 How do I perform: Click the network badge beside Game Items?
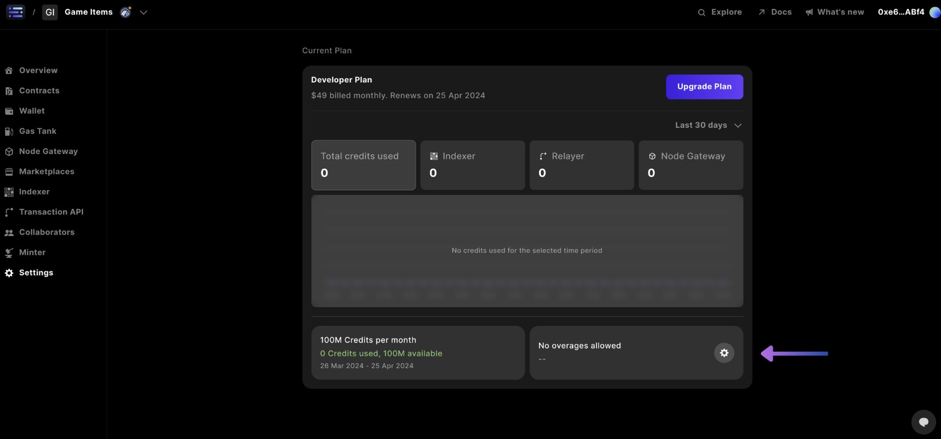click(x=126, y=12)
